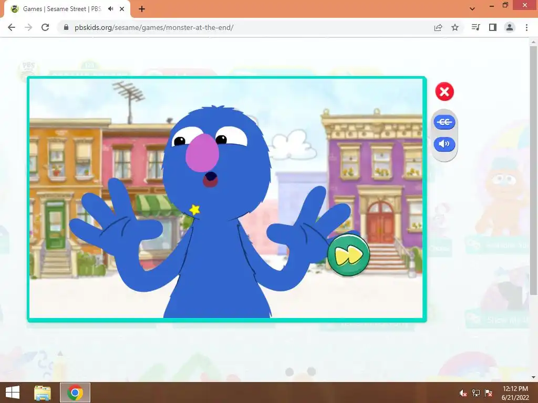Open the Chrome three-dot menu
The image size is (538, 403).
(x=526, y=27)
